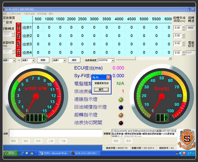Click 機板版本 A2 status entry
This screenshot has width=198, height=162.
[x=167, y=148]
